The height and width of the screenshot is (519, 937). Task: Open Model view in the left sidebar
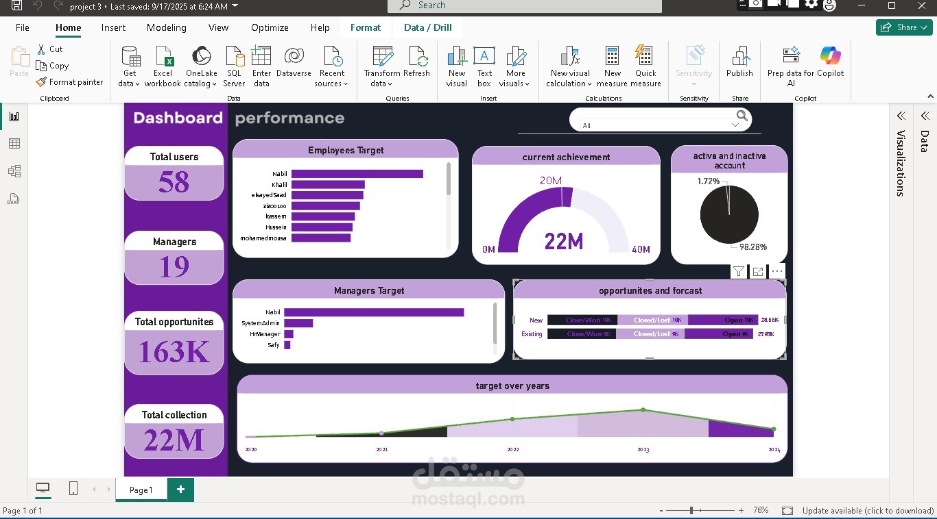click(14, 171)
